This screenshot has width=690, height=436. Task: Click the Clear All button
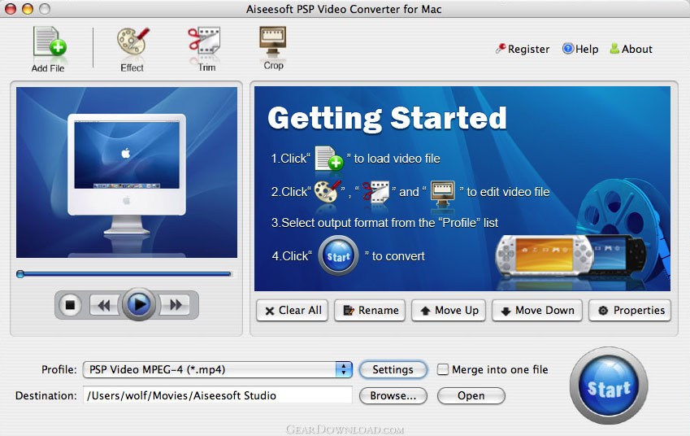[x=293, y=311]
